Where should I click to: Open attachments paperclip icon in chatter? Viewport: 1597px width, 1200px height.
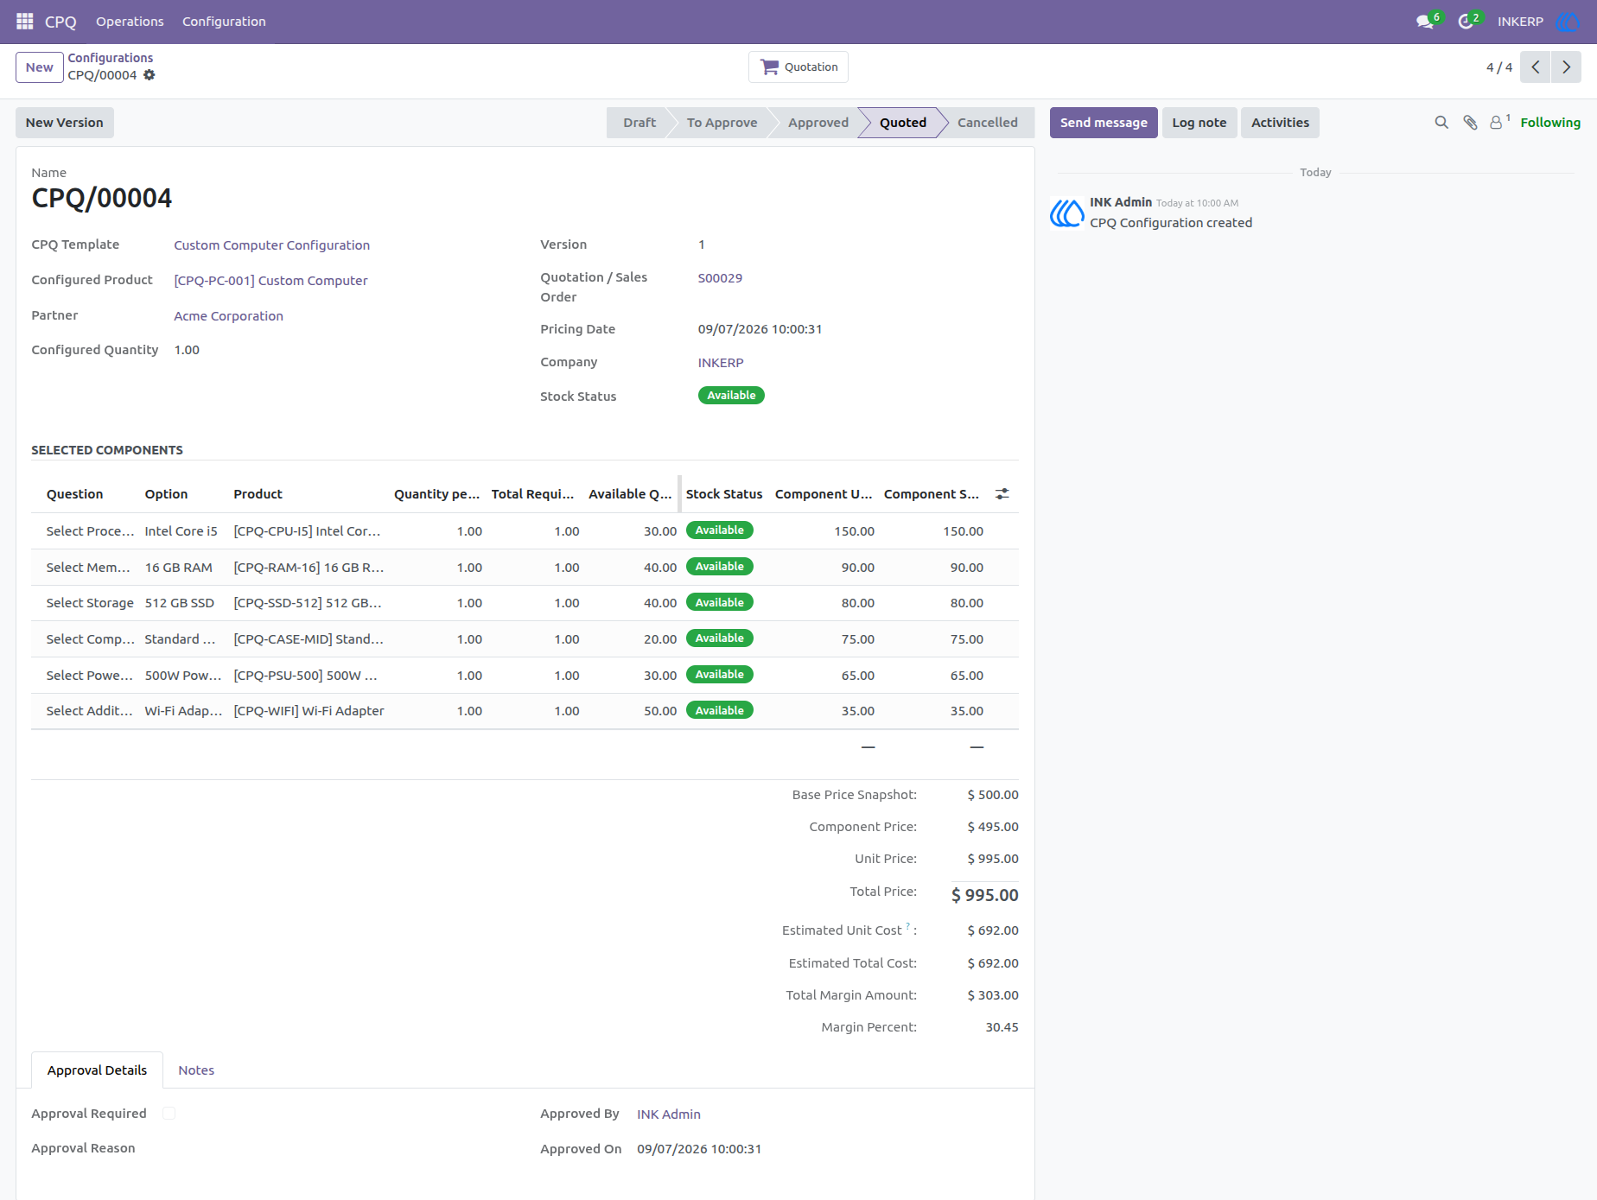click(x=1470, y=123)
